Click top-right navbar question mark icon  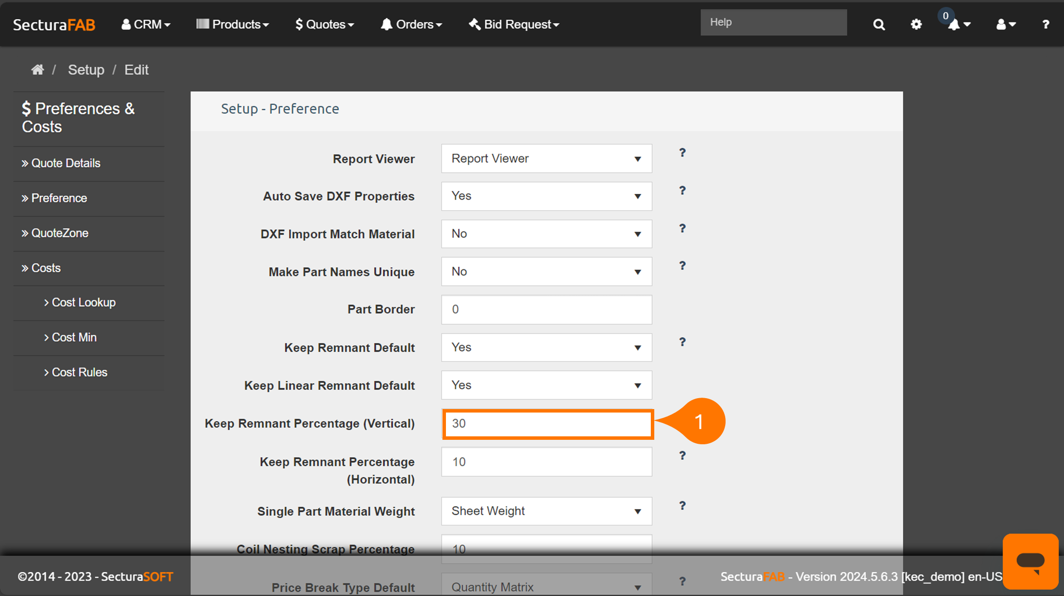click(x=1046, y=24)
